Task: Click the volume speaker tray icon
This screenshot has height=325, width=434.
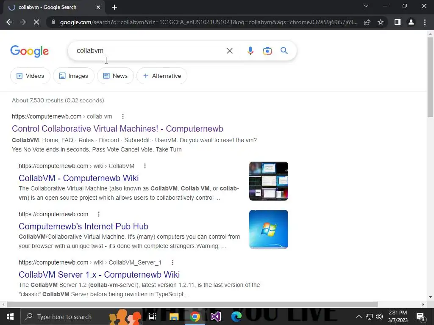Action: [x=379, y=317]
